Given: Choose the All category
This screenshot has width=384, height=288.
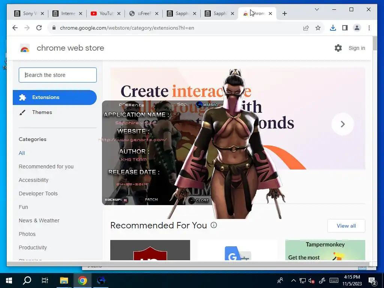Looking at the screenshot, I should 22,153.
